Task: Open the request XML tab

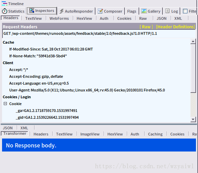Action: [178, 18]
